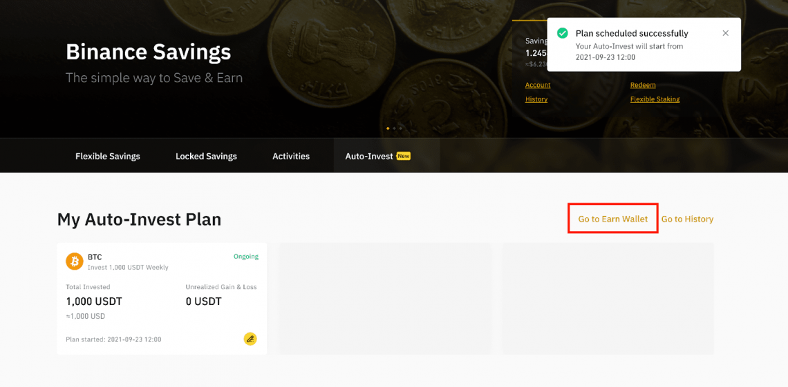The width and height of the screenshot is (788, 387).
Task: Open Go to History link
Action: pyautogui.click(x=687, y=219)
